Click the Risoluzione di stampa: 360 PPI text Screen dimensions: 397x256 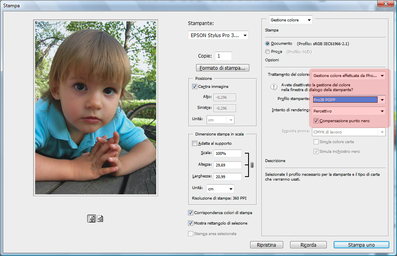coord(219,198)
